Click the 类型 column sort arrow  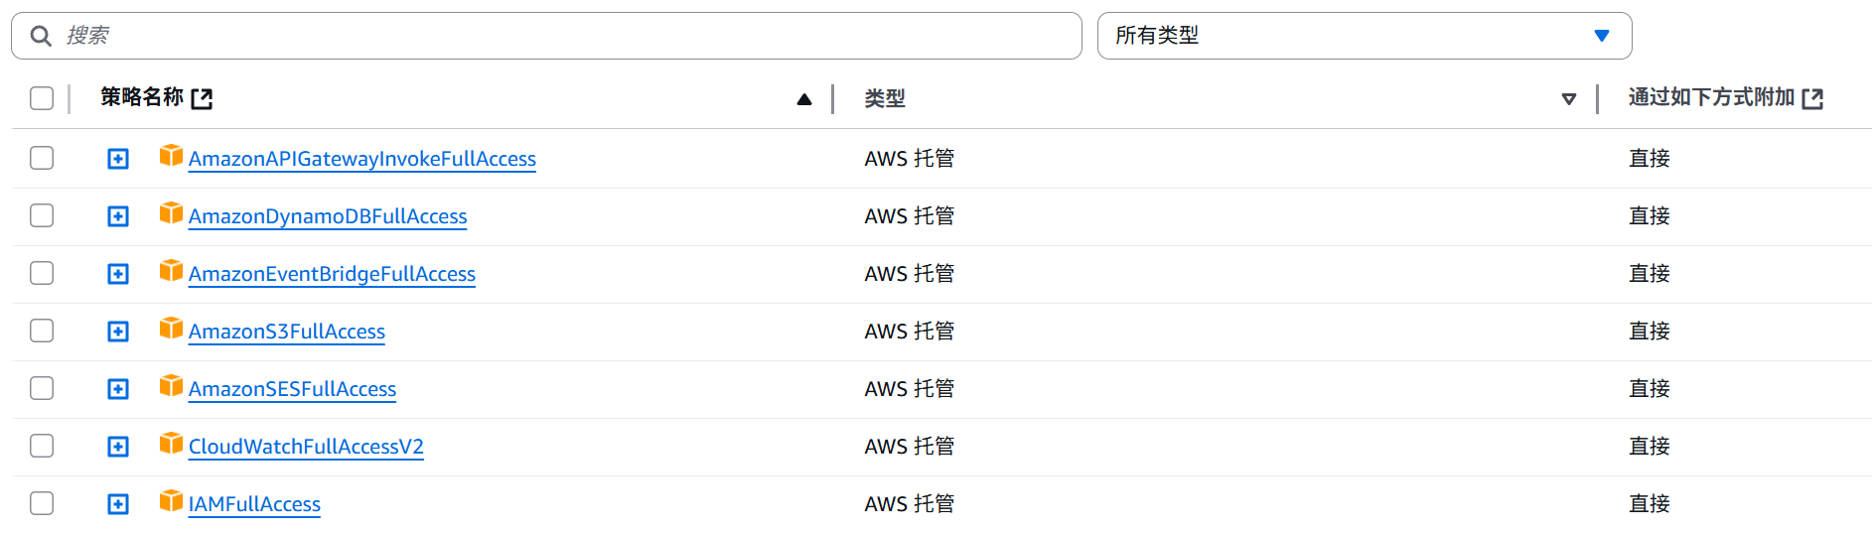pos(1569,99)
